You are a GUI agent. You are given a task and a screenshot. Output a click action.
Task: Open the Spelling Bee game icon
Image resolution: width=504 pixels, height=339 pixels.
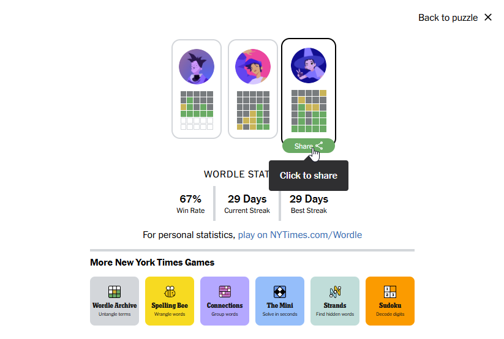click(170, 292)
